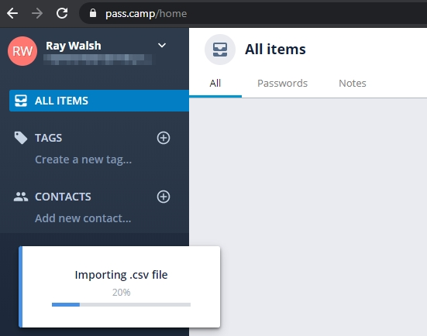Viewport: 427px width, 336px height.
Task: Select ALL ITEMS in the sidebar
Action: pyautogui.click(x=99, y=101)
